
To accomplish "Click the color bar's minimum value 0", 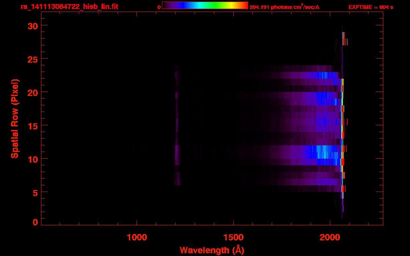I will pos(159,7).
